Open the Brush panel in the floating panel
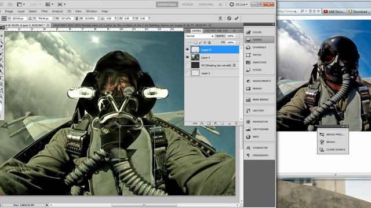This screenshot has height=208, width=371. tap(333, 142)
